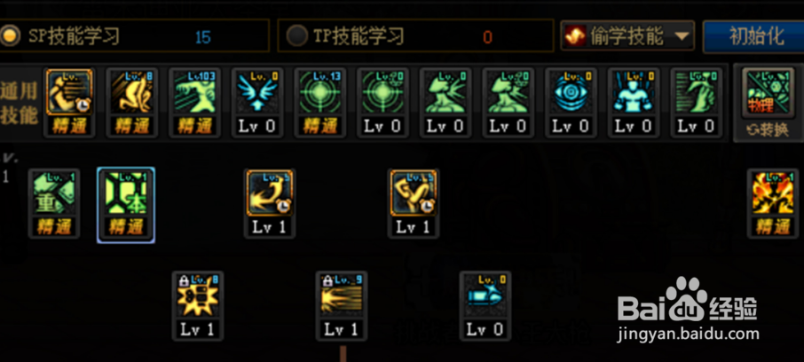Click the blue eye skill icon

[571, 92]
